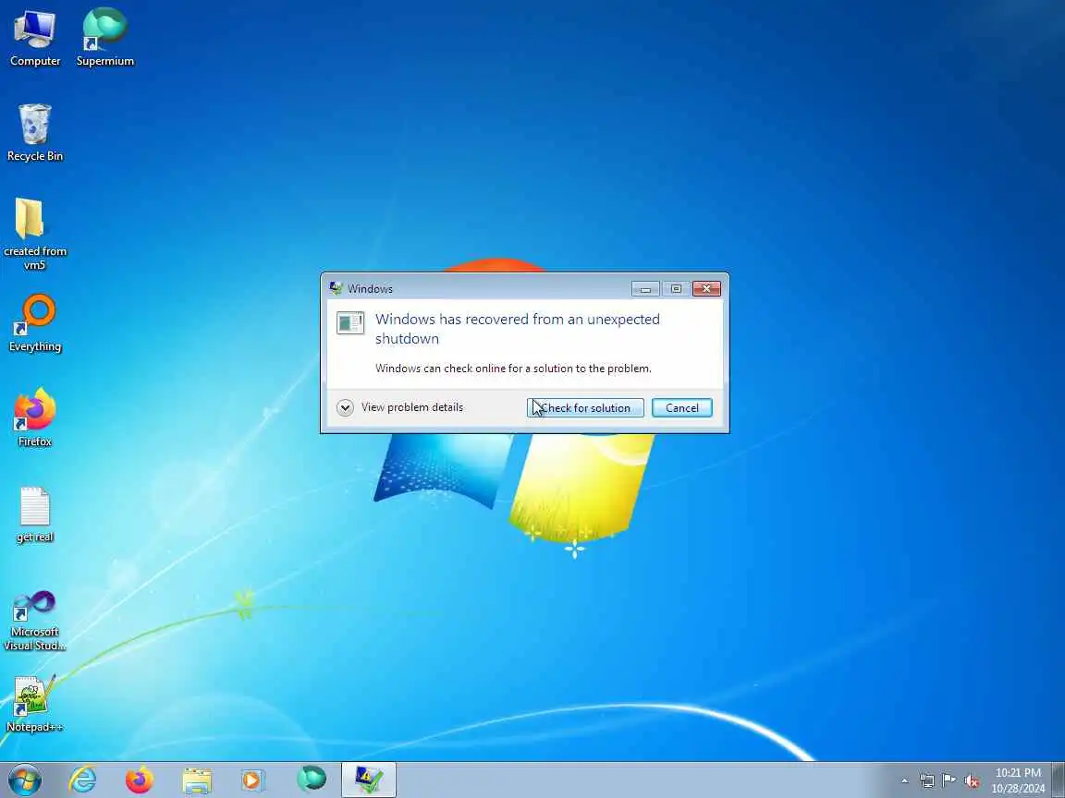
Task: Click the muted volume tray icon
Action: (972, 781)
